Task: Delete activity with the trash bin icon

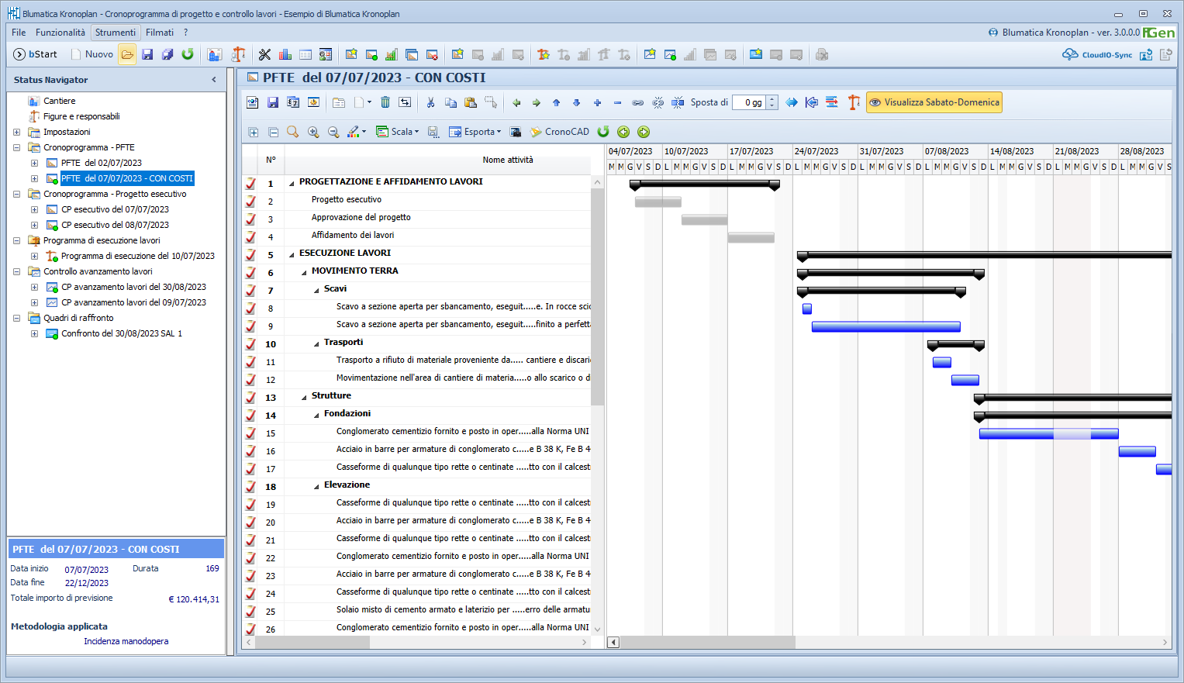Action: (x=385, y=102)
